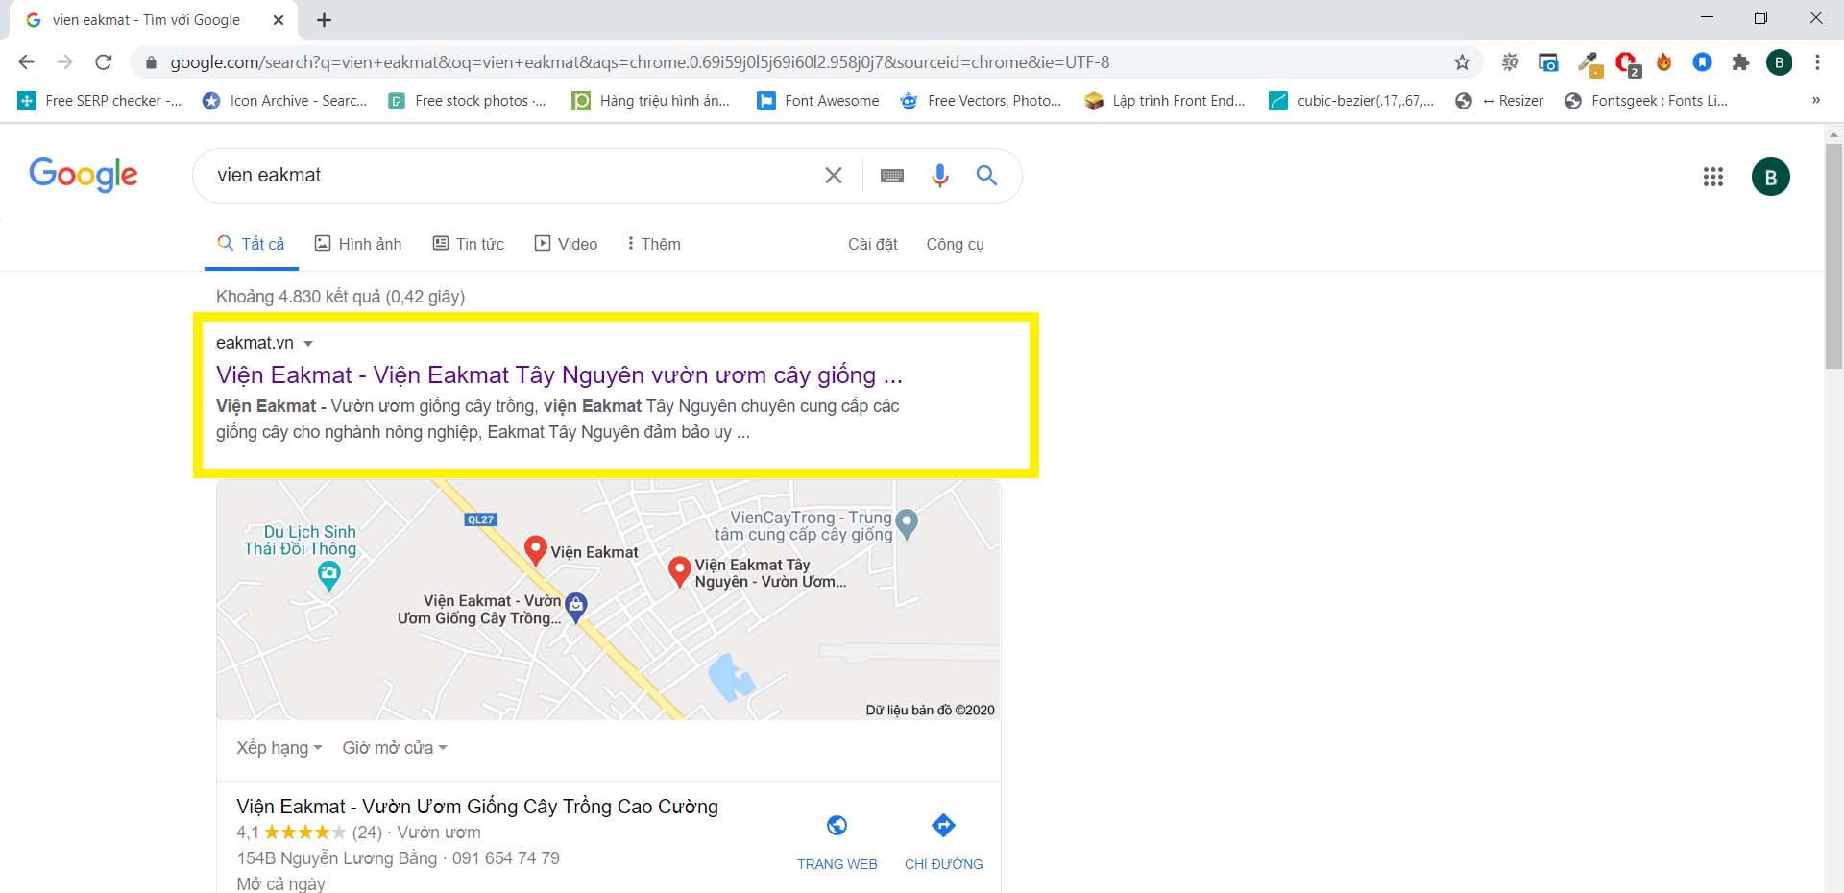Open Google account avatar B
1844x893 pixels.
(1771, 177)
